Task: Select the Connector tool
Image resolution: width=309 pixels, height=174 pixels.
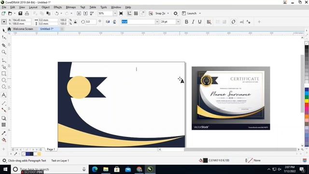Action: pos(4,110)
